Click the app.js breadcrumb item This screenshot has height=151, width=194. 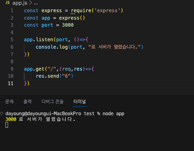coord(20,3)
